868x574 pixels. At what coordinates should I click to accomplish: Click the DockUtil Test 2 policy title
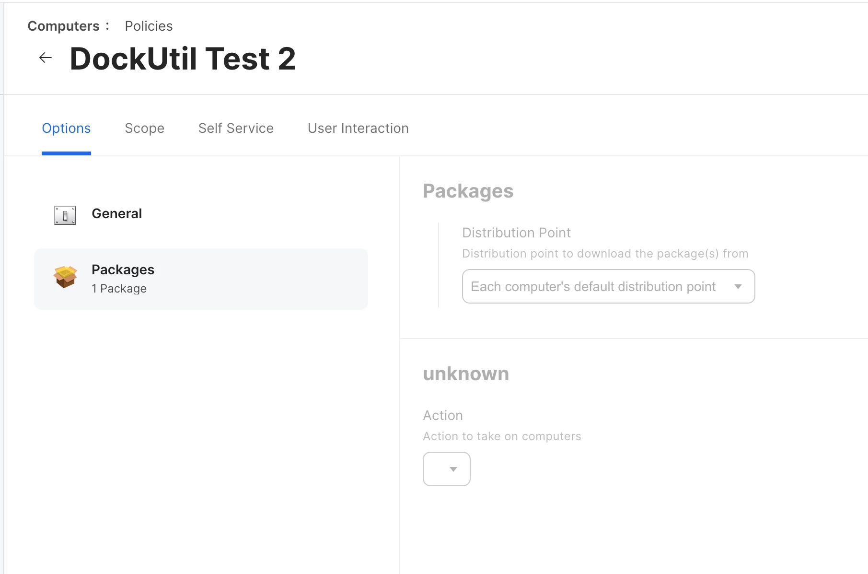pos(183,59)
